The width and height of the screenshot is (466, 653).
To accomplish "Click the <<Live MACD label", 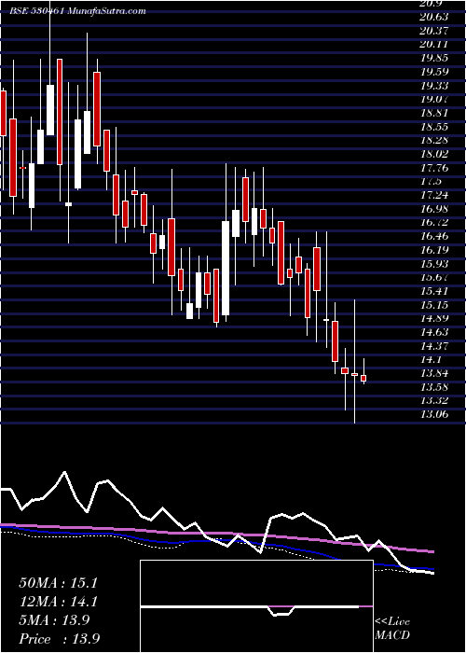I will [x=392, y=629].
